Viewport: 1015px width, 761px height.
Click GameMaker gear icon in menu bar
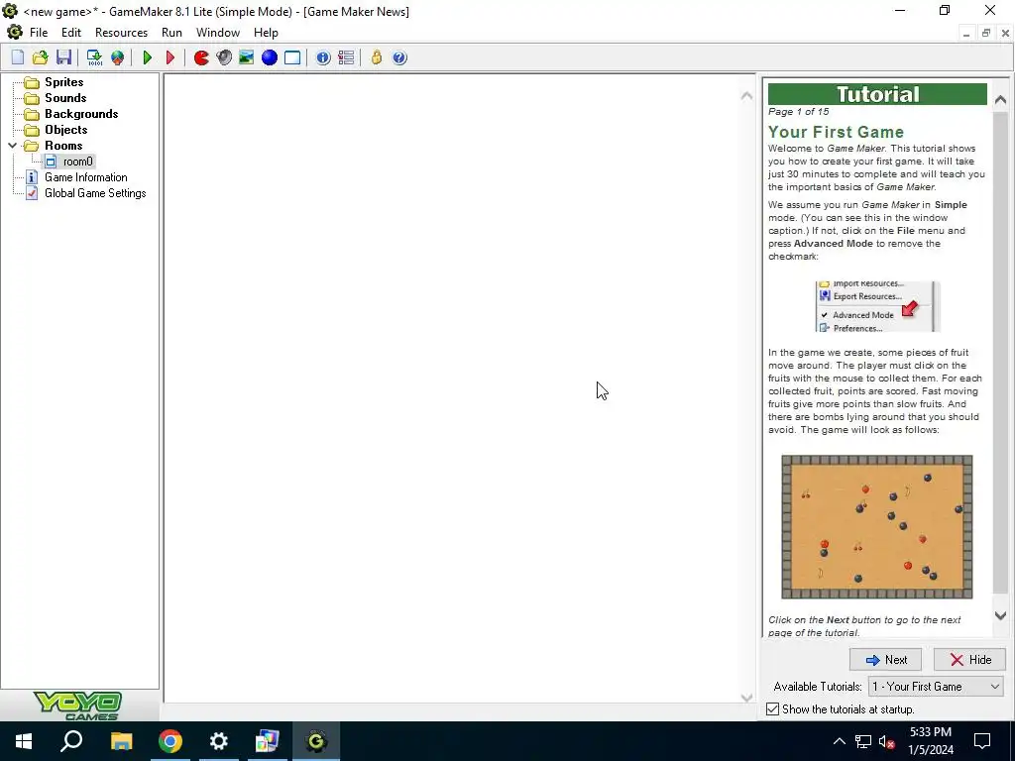14,33
